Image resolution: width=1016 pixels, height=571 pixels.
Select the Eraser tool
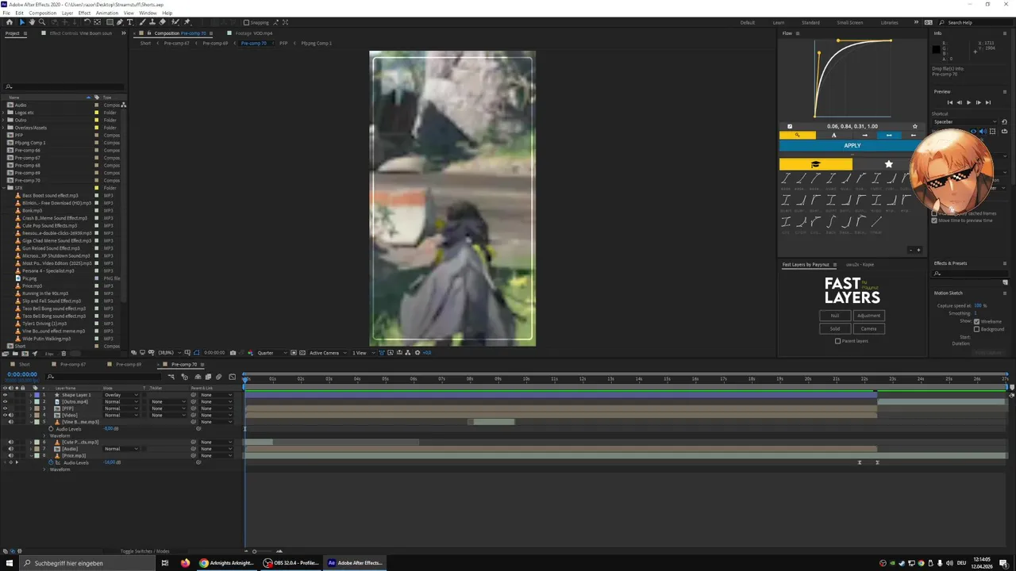coord(162,22)
